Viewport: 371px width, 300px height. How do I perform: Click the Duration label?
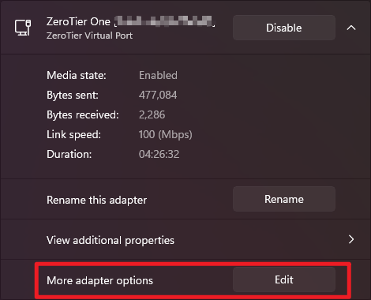[69, 154]
